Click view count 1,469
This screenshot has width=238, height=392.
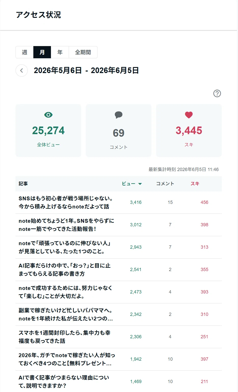[136, 382]
